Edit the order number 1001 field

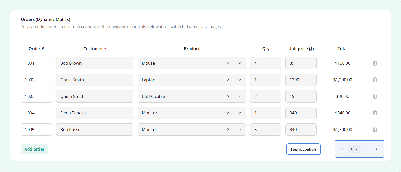(x=36, y=63)
